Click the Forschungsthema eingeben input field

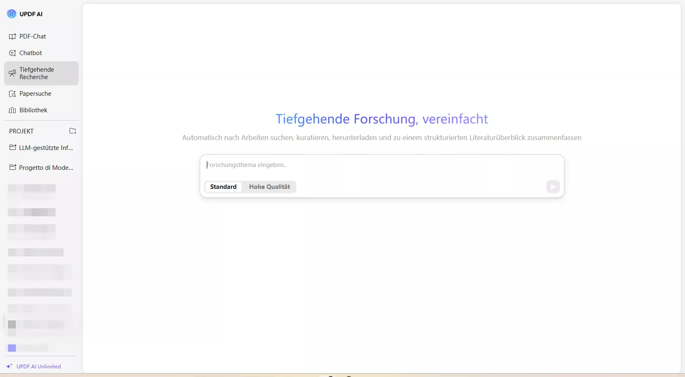[x=382, y=165]
